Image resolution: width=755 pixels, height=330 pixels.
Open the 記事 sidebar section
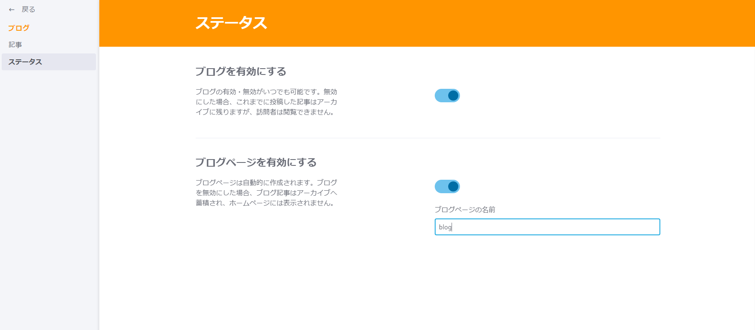click(16, 45)
